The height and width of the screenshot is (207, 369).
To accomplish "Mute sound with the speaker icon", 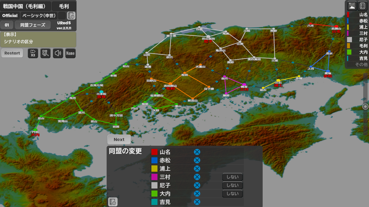I will [58, 53].
